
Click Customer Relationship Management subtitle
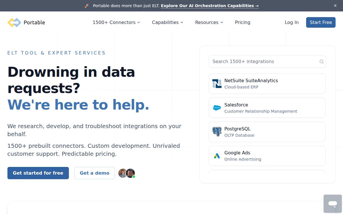[261, 111]
